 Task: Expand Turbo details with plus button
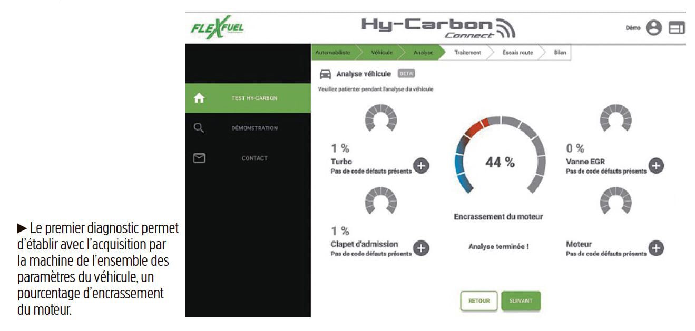[x=420, y=165]
